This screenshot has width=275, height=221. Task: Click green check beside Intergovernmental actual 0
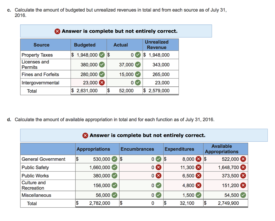[x=138, y=83]
